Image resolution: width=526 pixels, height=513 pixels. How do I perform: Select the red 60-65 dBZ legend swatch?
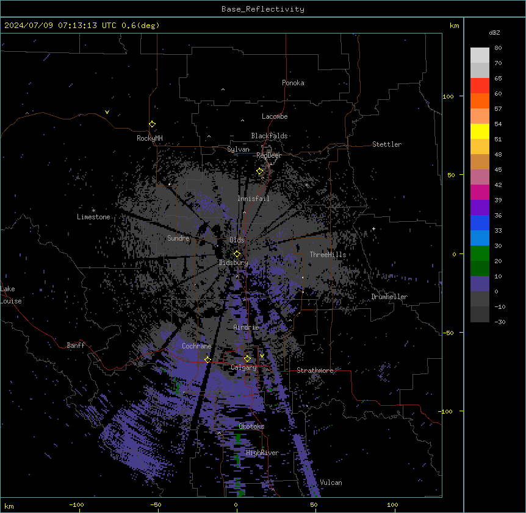[480, 85]
